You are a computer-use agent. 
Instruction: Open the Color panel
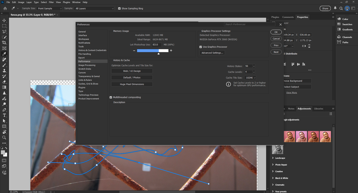[345, 19]
